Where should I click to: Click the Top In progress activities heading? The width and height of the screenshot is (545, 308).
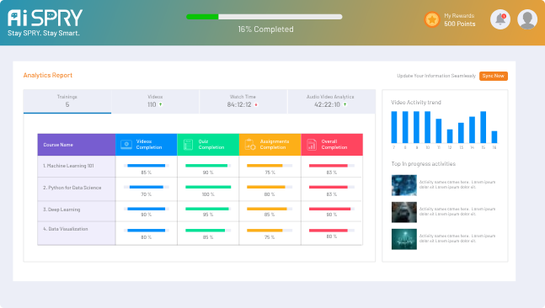pos(424,164)
